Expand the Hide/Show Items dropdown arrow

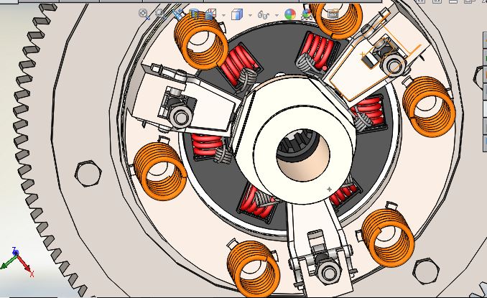pos(277,15)
